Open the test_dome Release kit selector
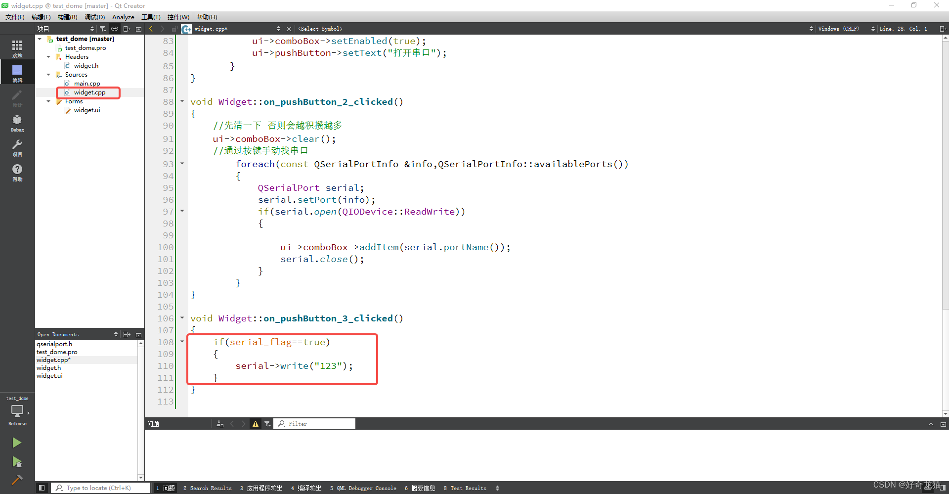The width and height of the screenshot is (949, 494). [x=17, y=411]
